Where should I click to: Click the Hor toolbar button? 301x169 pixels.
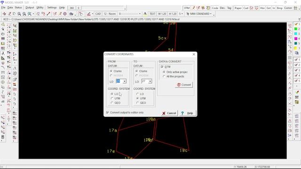point(262,8)
